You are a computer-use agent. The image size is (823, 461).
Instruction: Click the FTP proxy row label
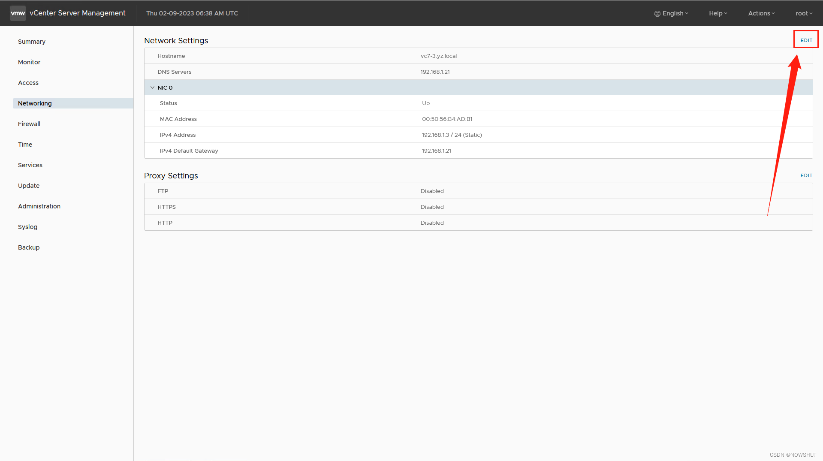tap(163, 191)
